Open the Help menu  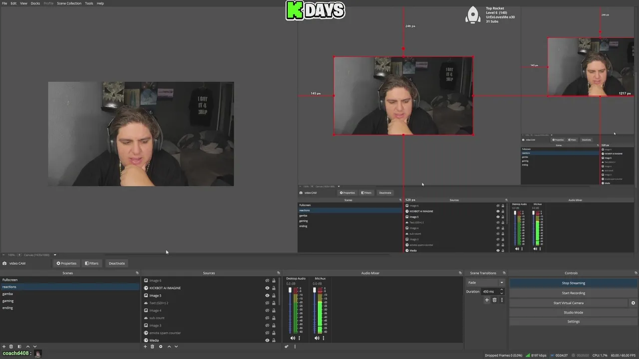point(100,3)
